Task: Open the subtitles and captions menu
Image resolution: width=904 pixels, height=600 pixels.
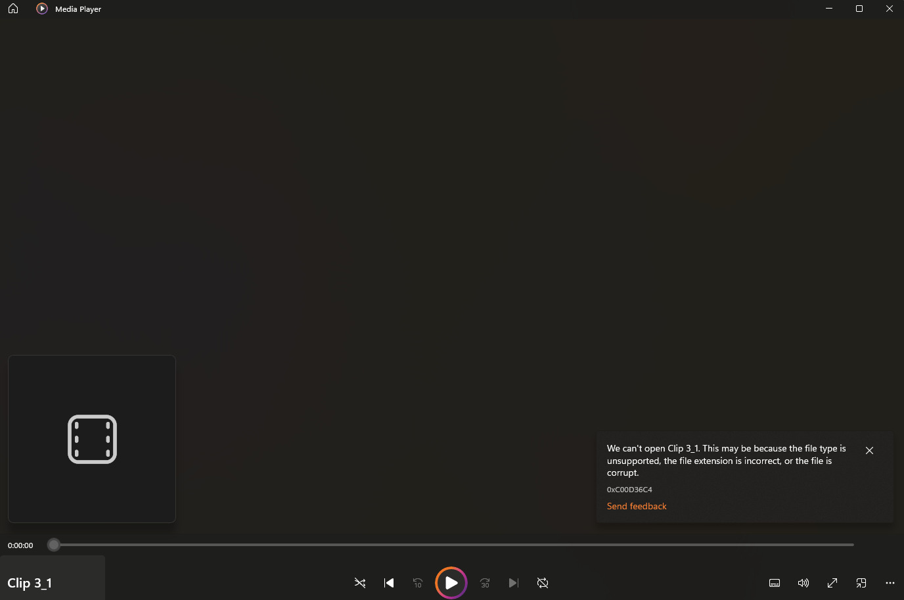Action: tap(775, 583)
